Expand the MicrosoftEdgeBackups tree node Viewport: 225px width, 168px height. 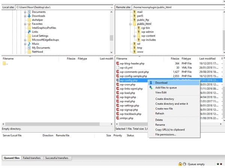25,40
